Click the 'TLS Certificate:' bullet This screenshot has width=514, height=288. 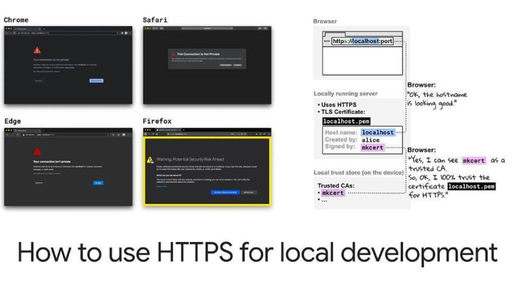(x=341, y=112)
